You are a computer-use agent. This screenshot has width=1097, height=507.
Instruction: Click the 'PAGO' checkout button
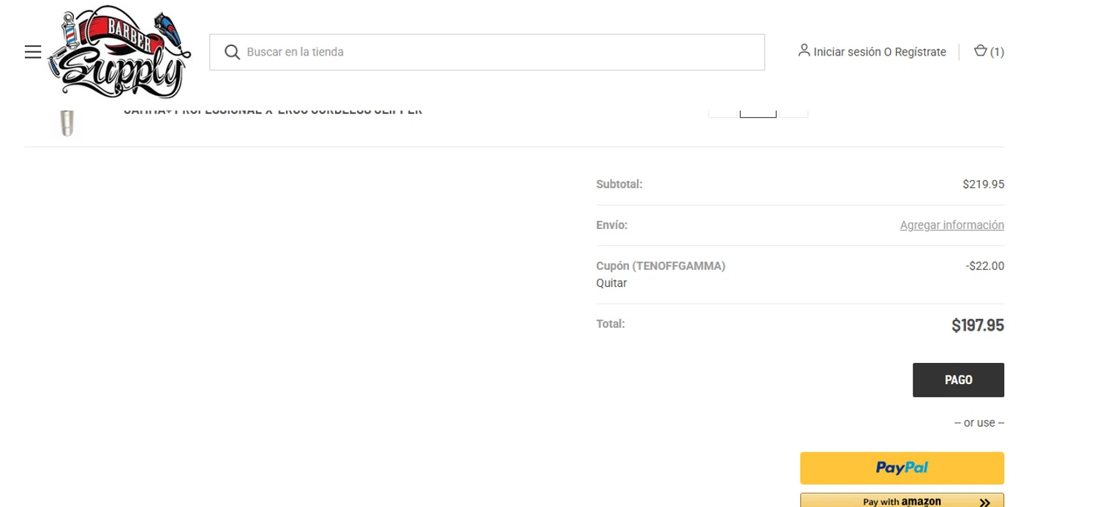point(958,380)
